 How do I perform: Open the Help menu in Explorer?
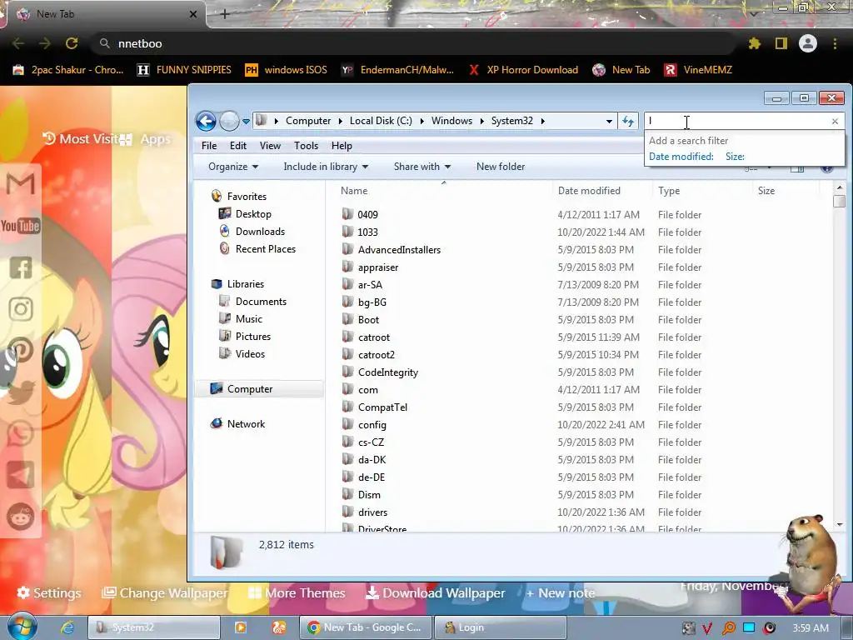(342, 146)
